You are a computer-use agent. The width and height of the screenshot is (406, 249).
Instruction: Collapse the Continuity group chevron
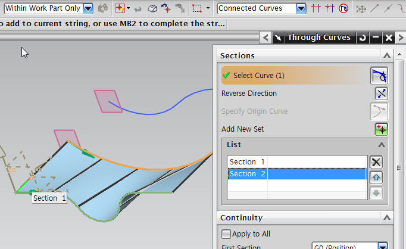387,217
